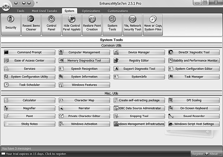Open Windows Features
This screenshot has height=157, width=223.
coord(84,85)
